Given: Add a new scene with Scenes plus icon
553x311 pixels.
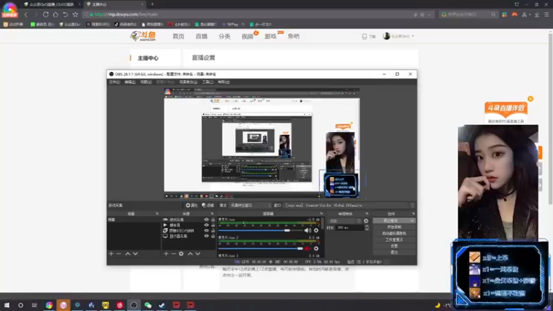Looking at the screenshot, I should [x=111, y=254].
